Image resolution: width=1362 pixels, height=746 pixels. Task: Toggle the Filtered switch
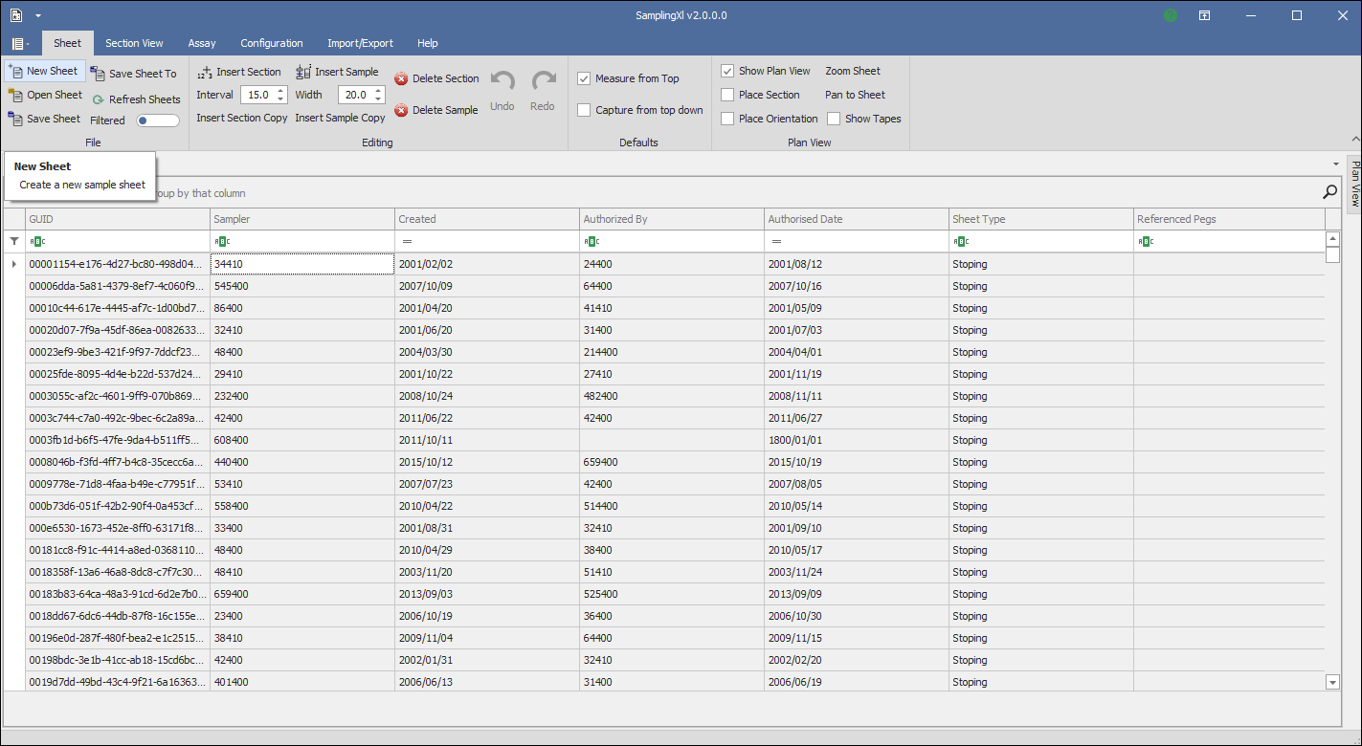157,121
